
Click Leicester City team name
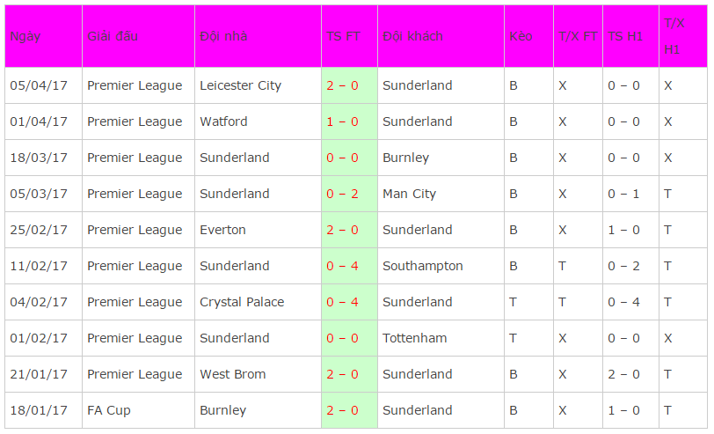click(240, 85)
